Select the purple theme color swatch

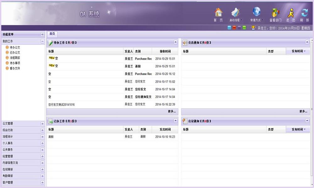tap(239, 28)
